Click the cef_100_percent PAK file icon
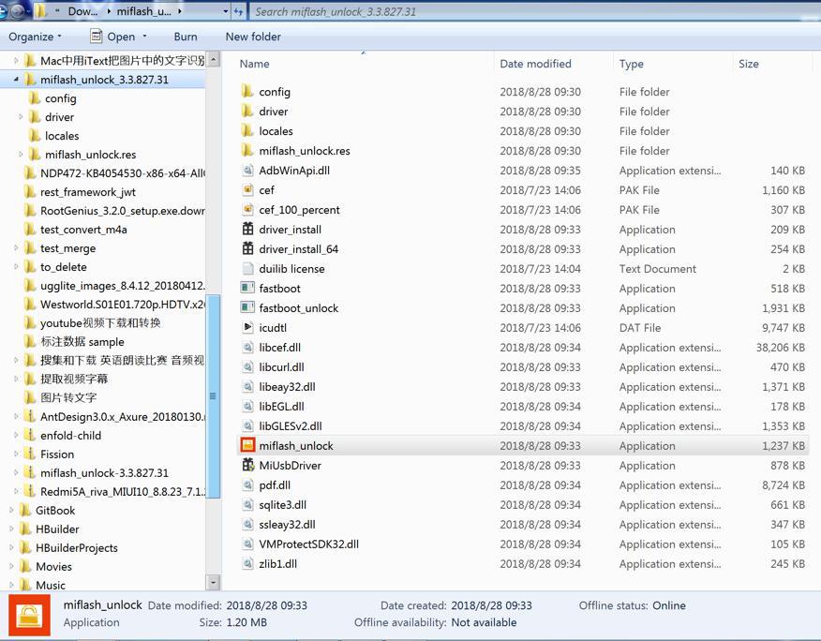821x641 pixels. click(247, 210)
